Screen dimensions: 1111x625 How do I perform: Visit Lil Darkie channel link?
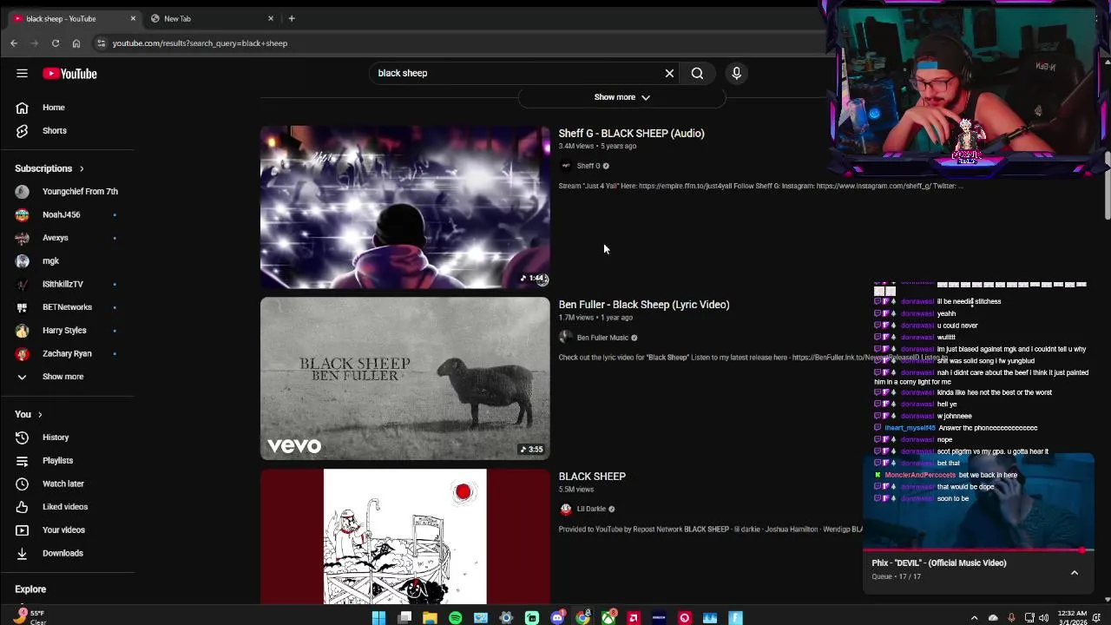coord(591,509)
